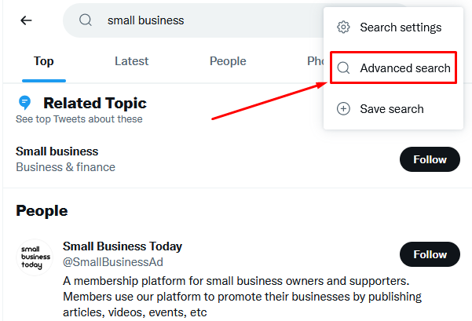Viewport: 472px width, 321px height.
Task: Click the blue Related Topic bubble icon
Action: 24,103
